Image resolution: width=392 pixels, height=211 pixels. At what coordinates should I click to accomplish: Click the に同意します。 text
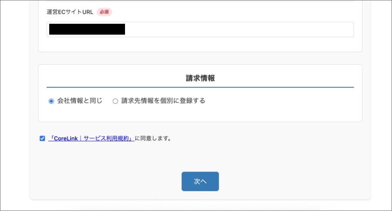click(x=153, y=138)
